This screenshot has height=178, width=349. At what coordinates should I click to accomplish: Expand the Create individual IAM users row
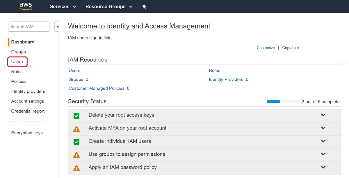point(323,141)
